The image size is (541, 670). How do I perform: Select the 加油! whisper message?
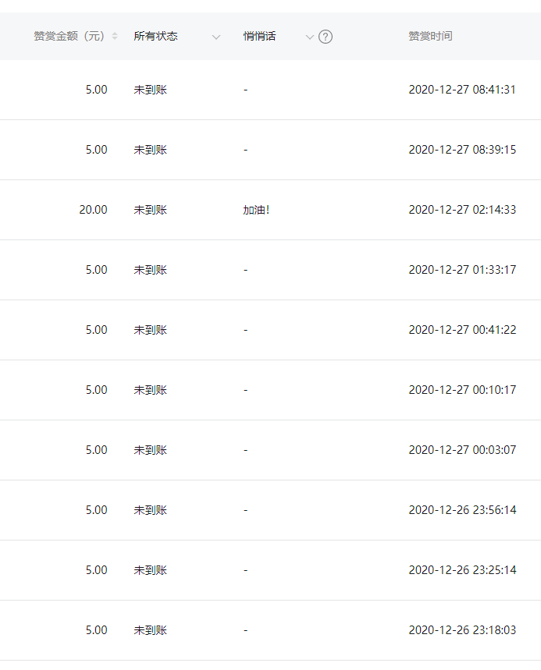pyautogui.click(x=256, y=210)
